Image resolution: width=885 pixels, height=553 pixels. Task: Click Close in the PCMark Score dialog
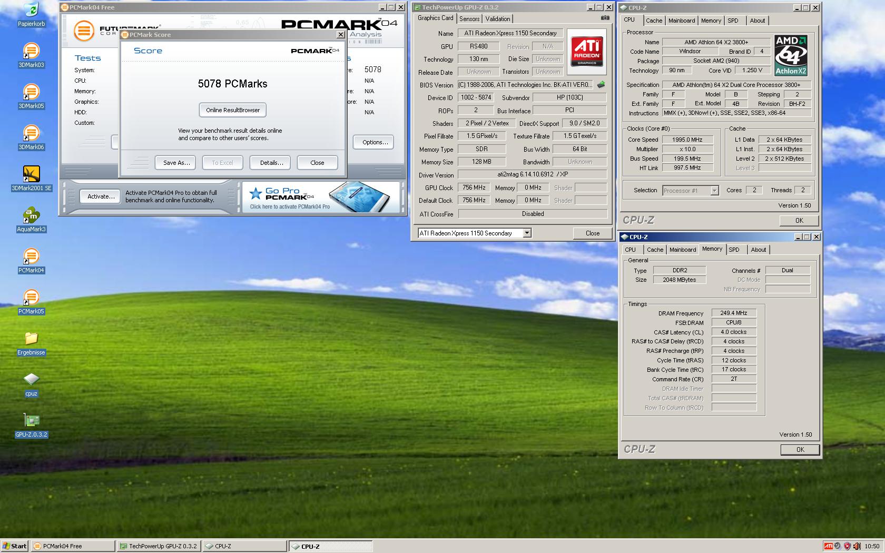pyautogui.click(x=317, y=163)
